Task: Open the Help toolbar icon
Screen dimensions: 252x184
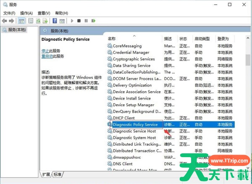Action: point(55,21)
